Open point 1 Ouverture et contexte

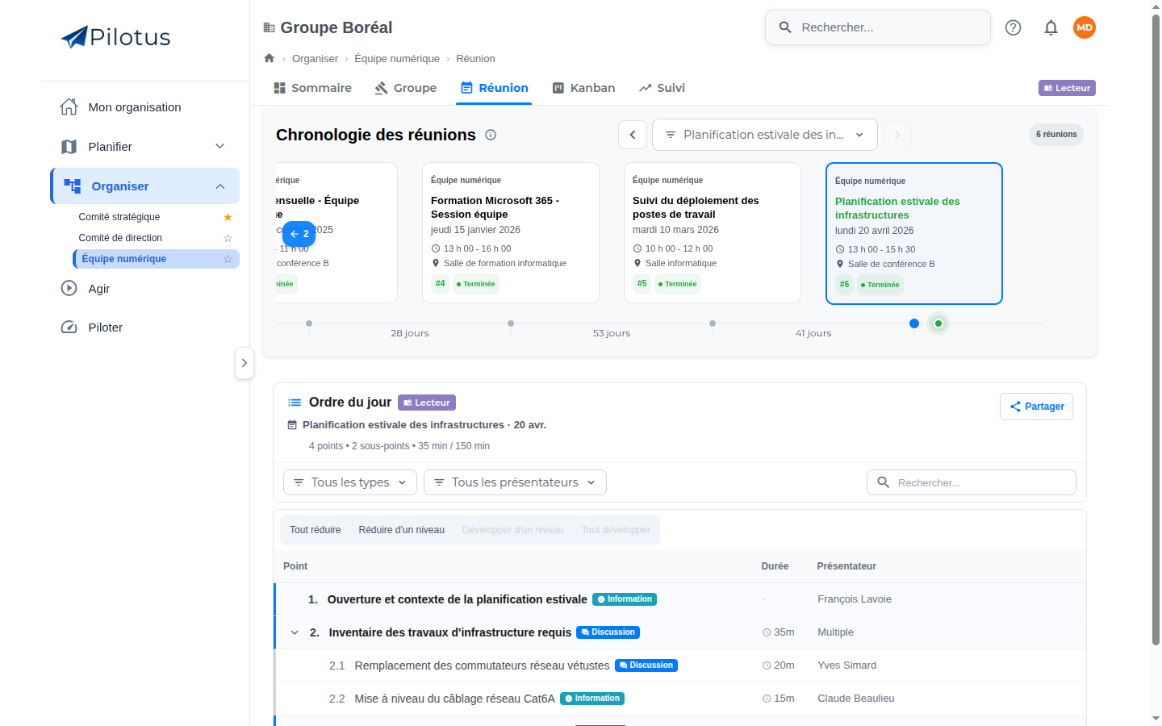(x=457, y=599)
